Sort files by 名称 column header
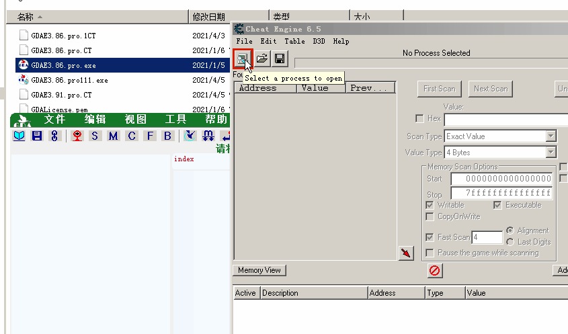The width and height of the screenshot is (568, 334). coord(98,17)
